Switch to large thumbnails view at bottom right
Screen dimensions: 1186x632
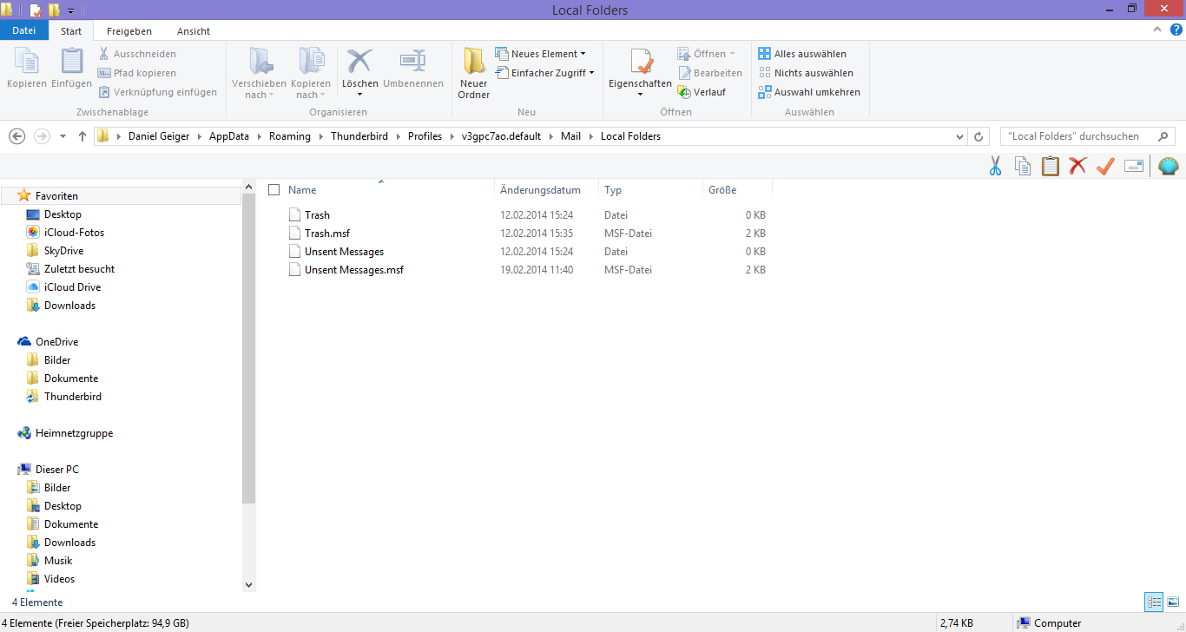[x=1172, y=602]
